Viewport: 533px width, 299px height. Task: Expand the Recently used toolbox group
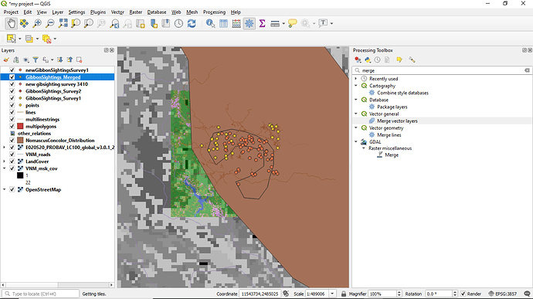click(356, 79)
